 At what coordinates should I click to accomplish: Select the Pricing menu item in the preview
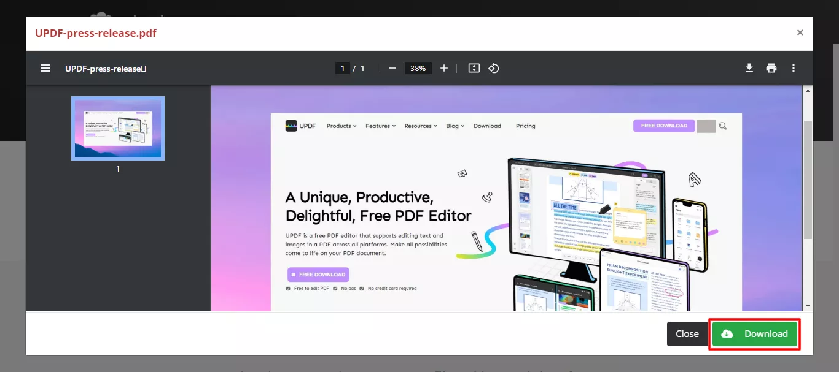point(525,126)
